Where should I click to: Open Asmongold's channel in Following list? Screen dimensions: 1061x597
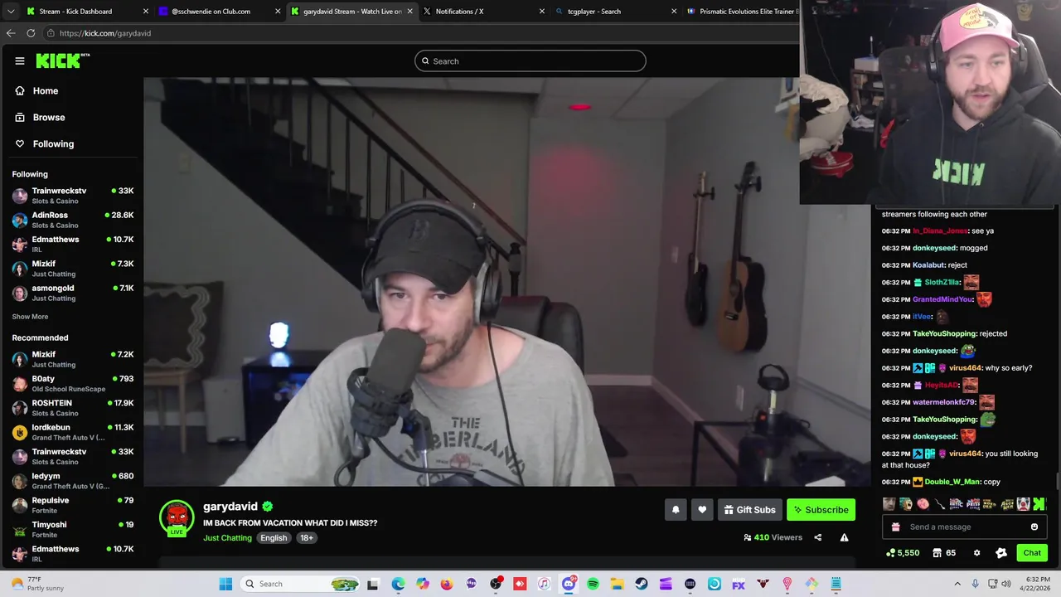click(x=73, y=293)
